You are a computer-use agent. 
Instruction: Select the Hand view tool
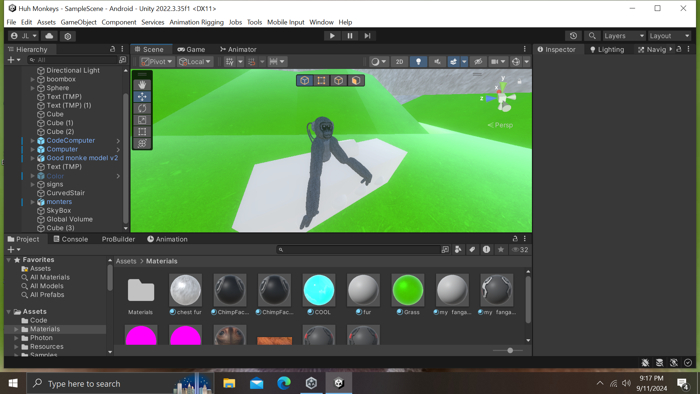tap(142, 85)
